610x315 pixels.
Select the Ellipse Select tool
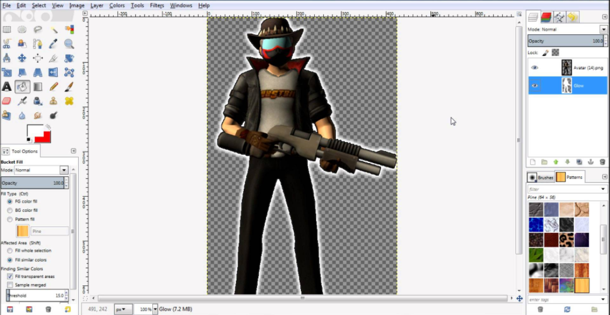coord(22,30)
